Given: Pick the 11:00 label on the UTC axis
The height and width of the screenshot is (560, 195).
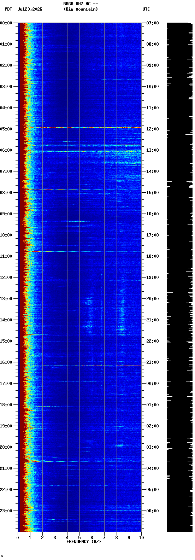Looking at the screenshot, I should point(153,108).
